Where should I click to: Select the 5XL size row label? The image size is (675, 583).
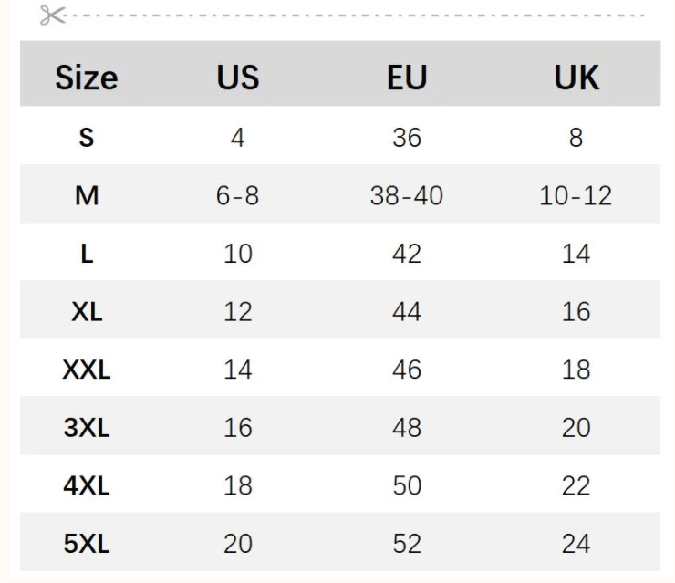point(87,545)
